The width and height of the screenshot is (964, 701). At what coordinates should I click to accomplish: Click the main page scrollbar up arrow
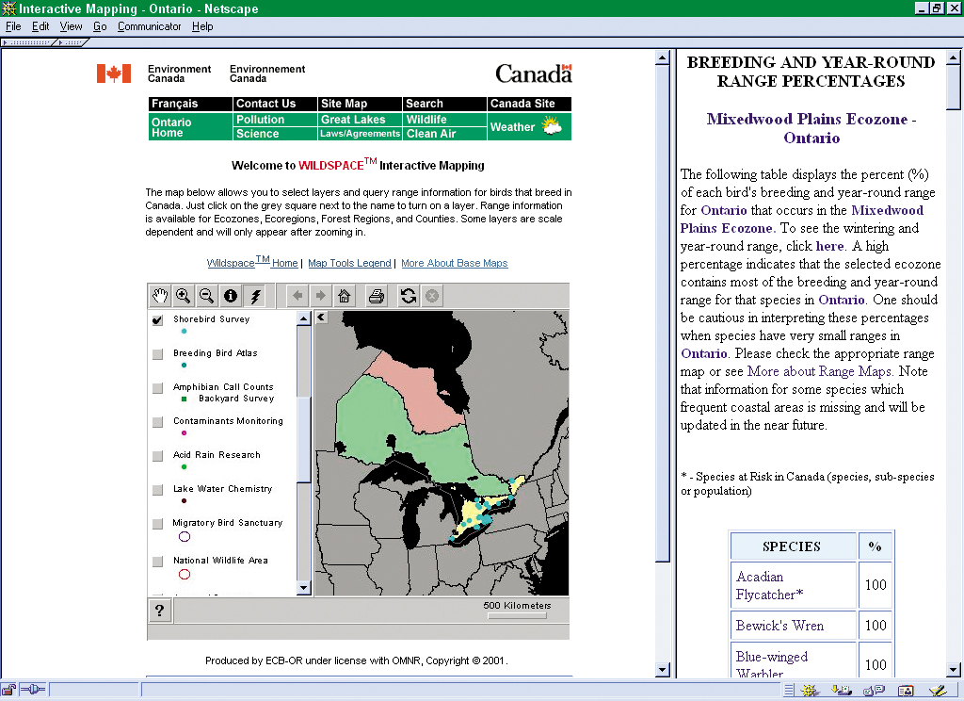[x=662, y=58]
